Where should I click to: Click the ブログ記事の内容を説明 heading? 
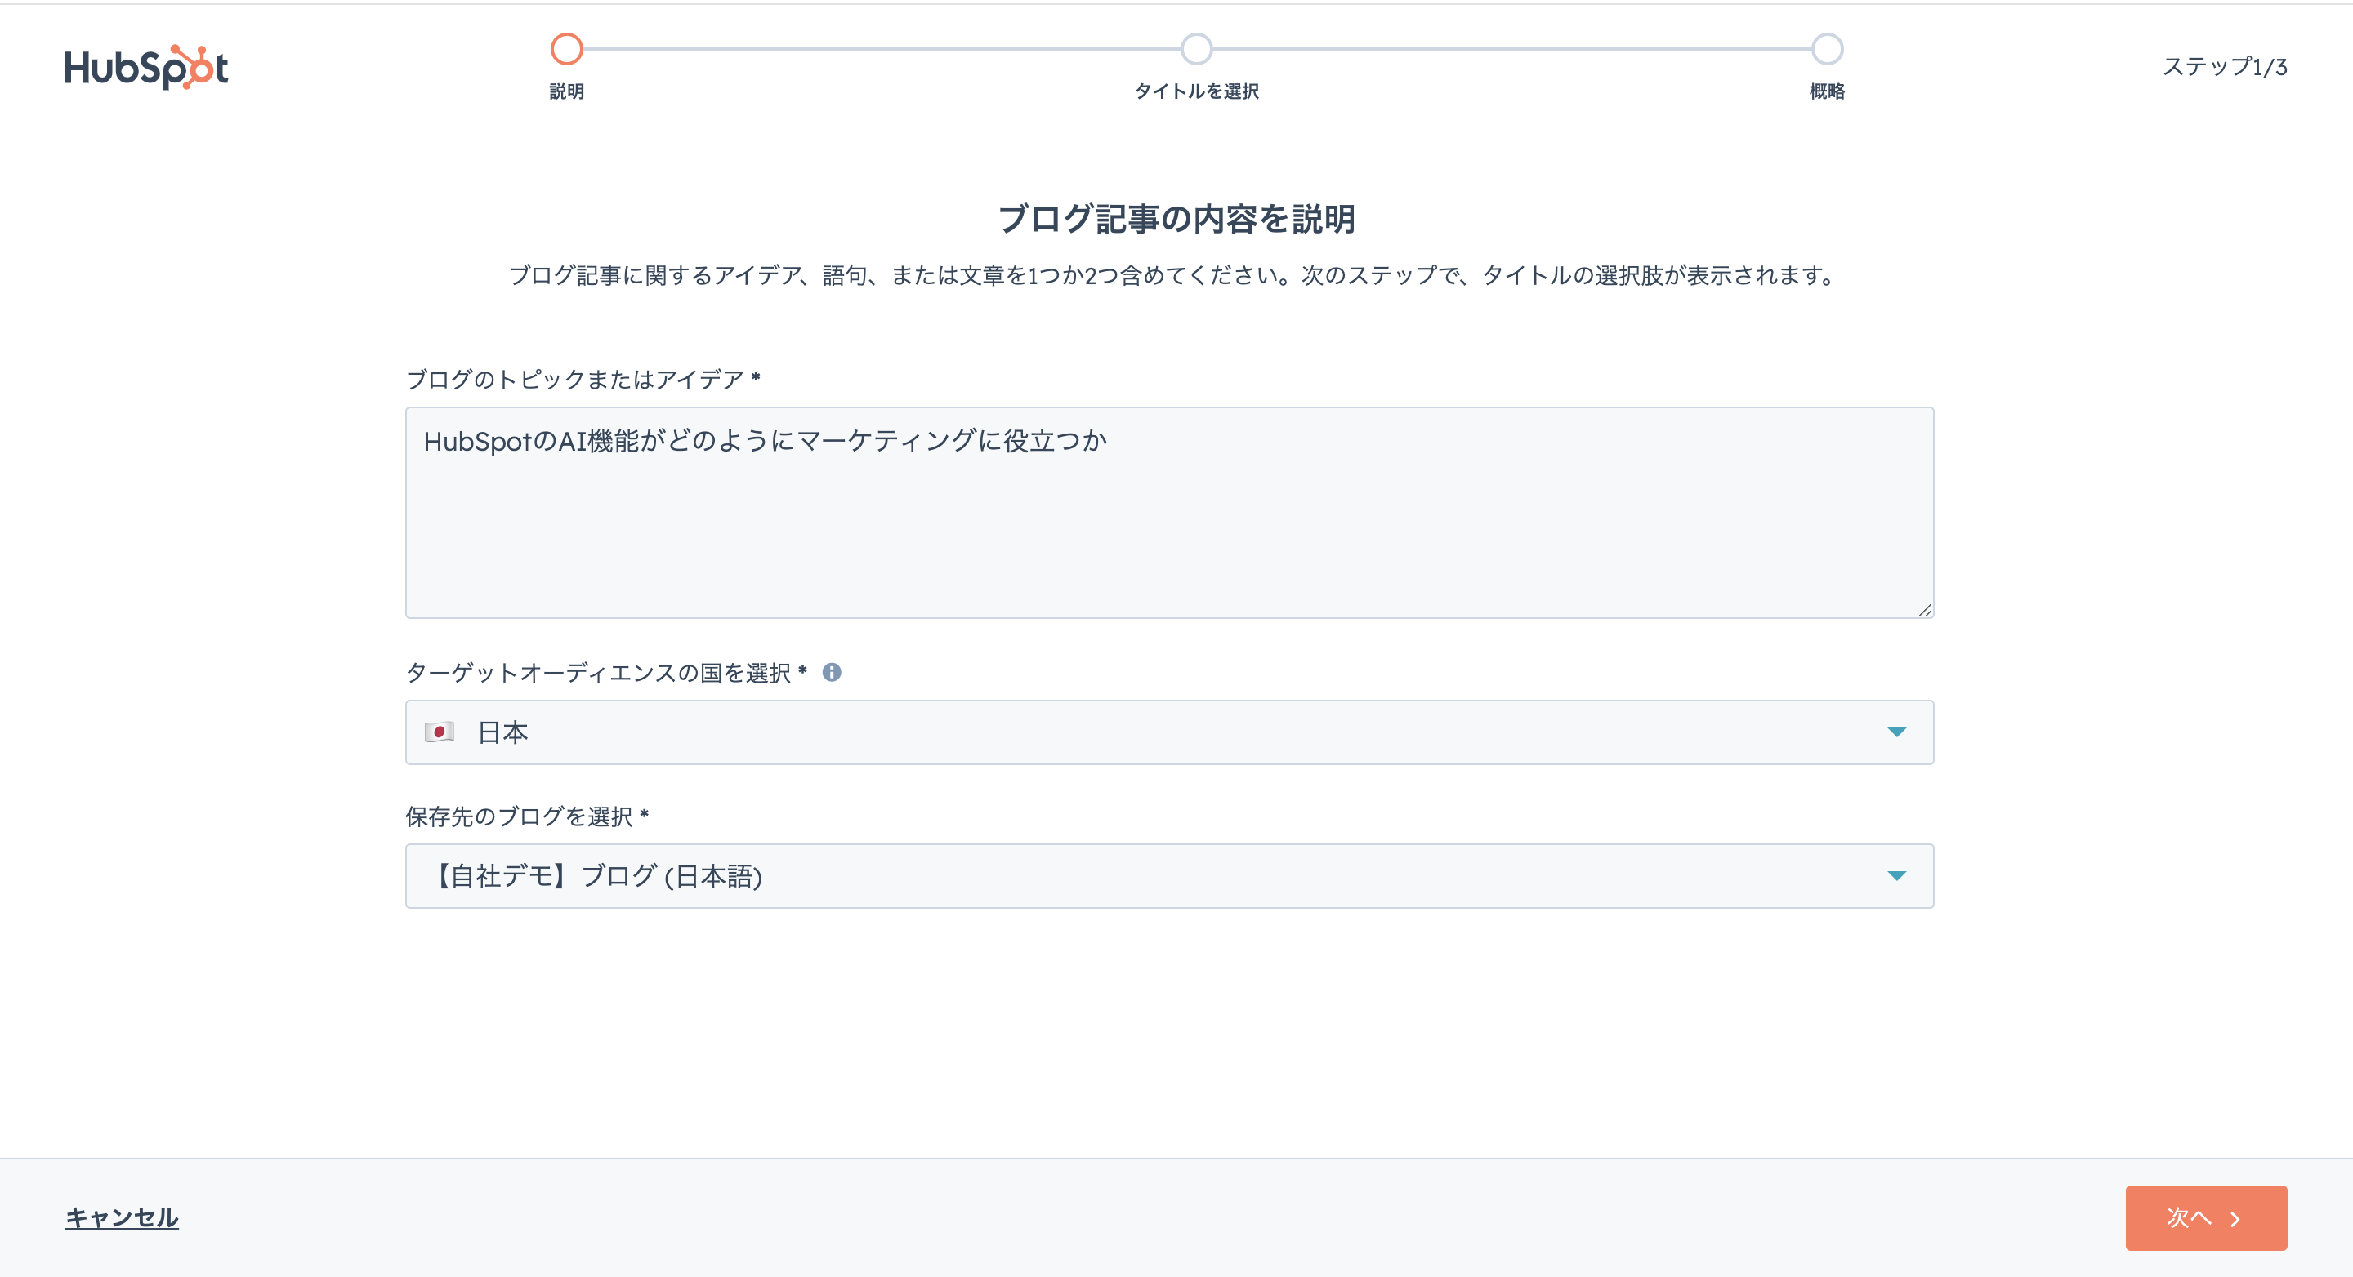1176,219
